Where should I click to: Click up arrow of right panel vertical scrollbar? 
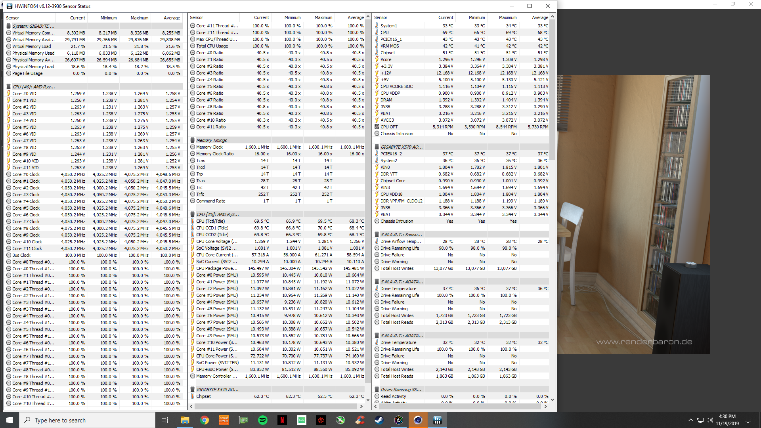[x=553, y=17]
